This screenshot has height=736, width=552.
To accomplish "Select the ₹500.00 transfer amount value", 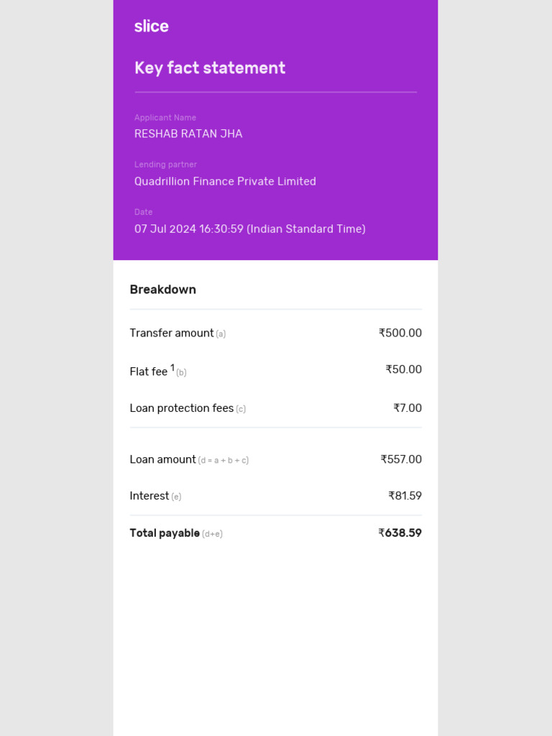I will [x=400, y=333].
